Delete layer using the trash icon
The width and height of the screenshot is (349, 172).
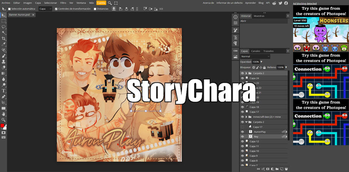[286, 169]
